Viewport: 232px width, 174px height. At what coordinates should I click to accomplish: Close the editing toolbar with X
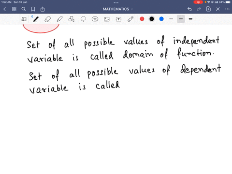(x=218, y=9)
